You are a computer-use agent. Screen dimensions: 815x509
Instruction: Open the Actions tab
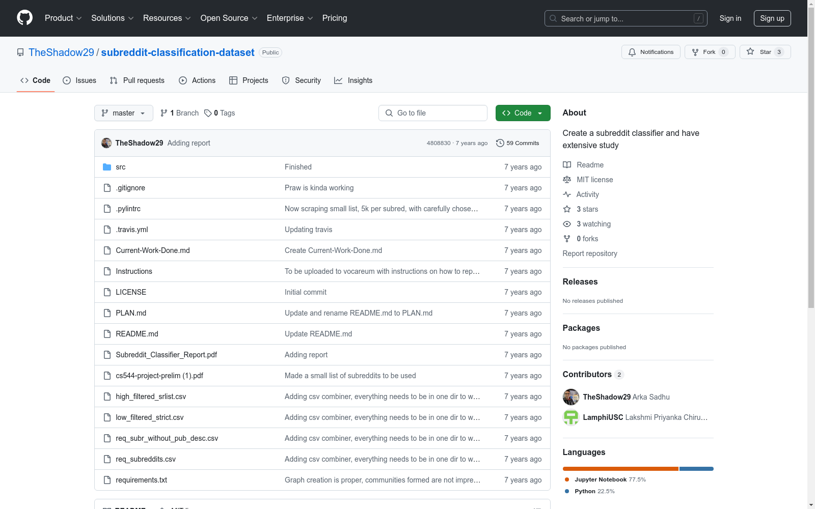(197, 80)
